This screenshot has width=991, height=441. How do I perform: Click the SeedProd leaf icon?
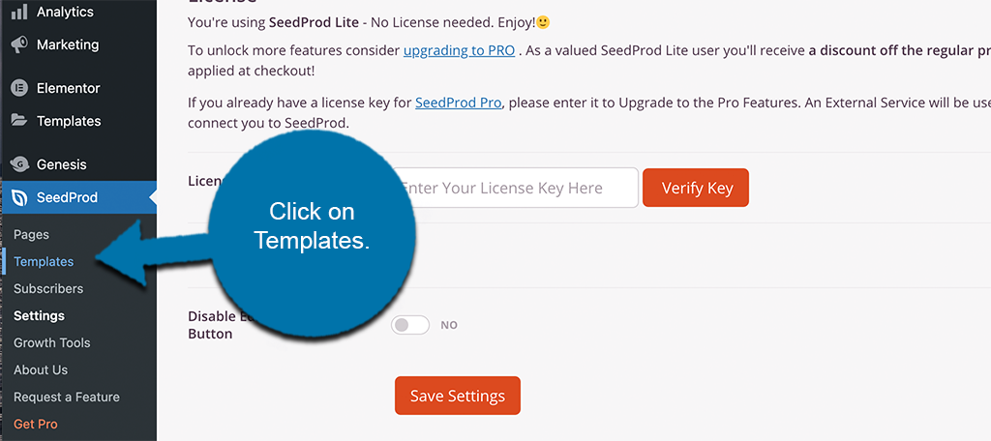tap(19, 197)
